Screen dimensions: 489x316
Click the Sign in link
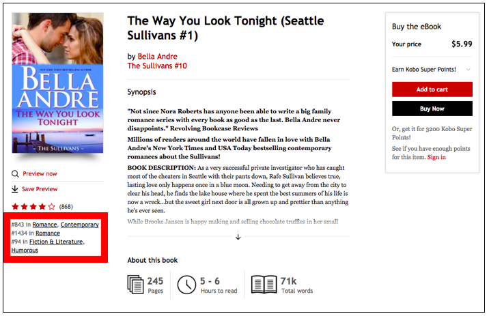[x=436, y=157]
